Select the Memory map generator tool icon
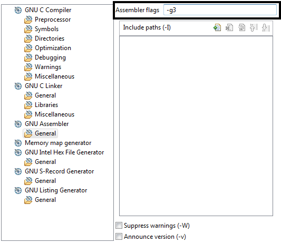 click(x=18, y=143)
